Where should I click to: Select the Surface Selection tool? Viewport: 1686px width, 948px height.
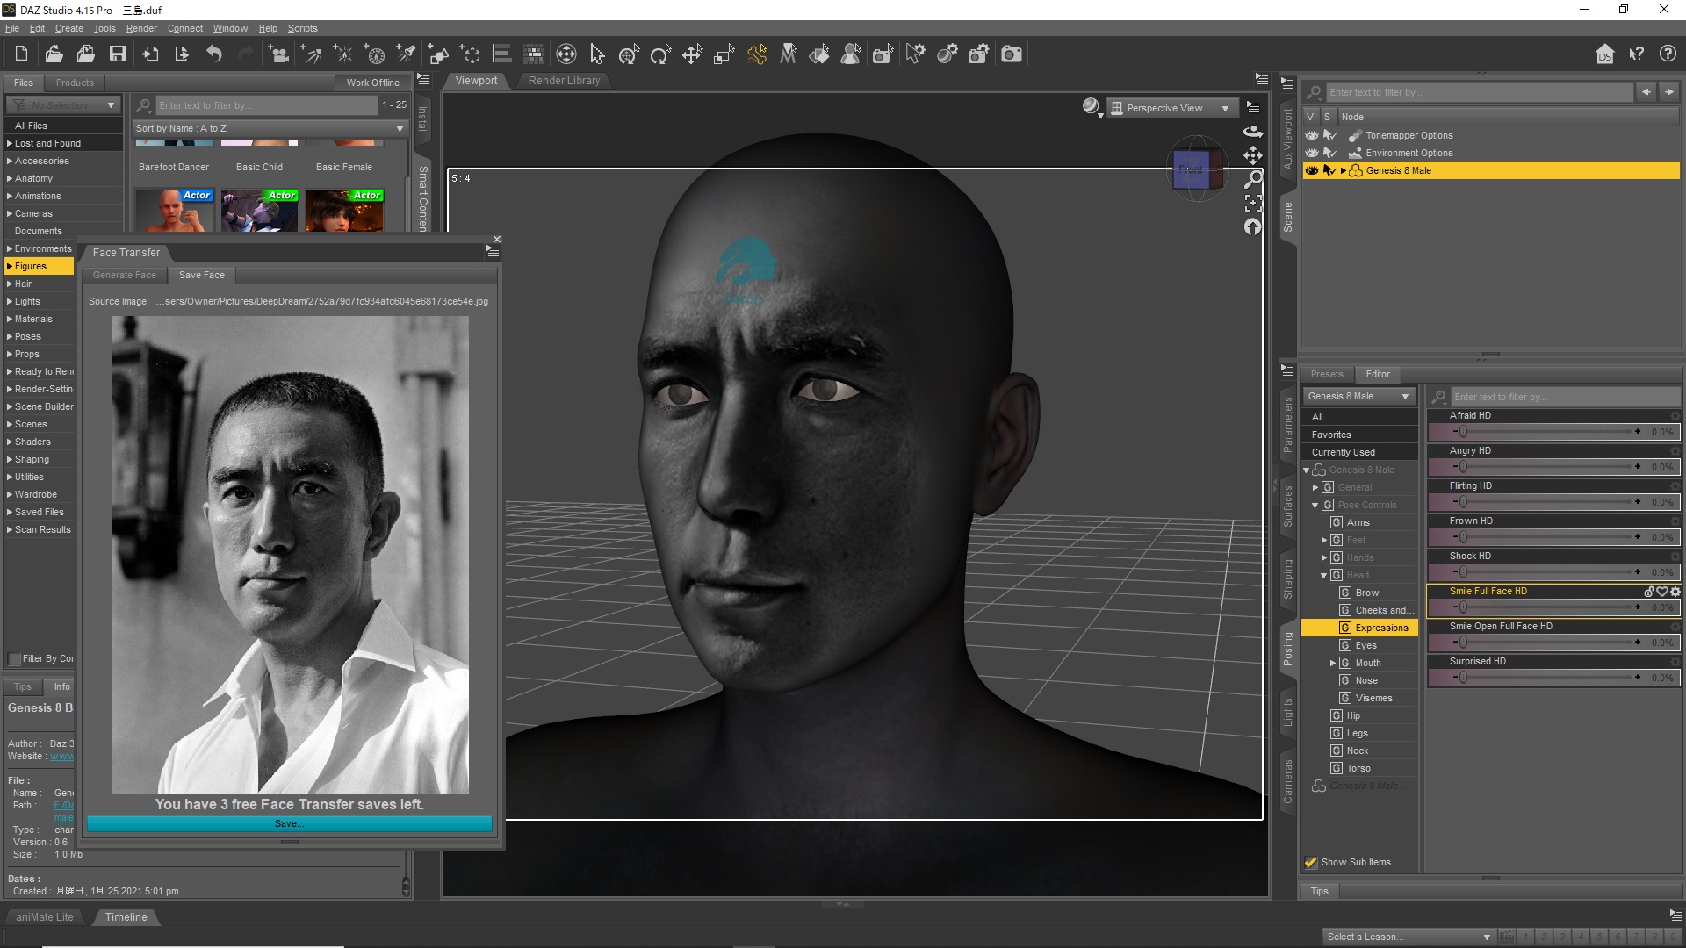[819, 54]
